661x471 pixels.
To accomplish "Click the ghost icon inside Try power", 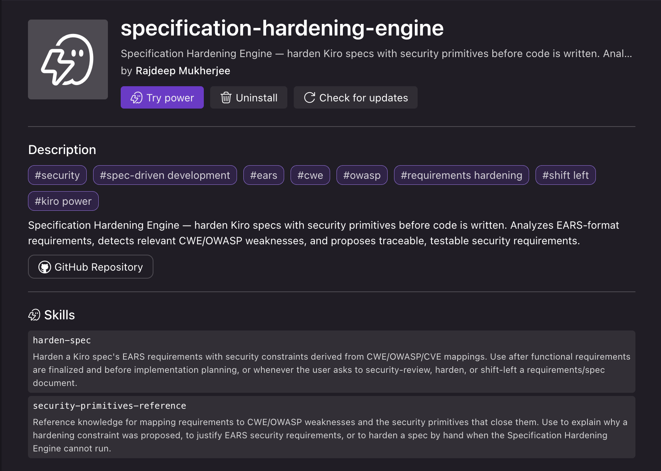I will point(137,98).
